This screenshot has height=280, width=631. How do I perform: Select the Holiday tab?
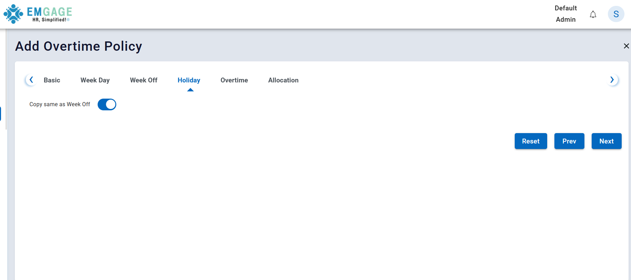pyautogui.click(x=189, y=80)
